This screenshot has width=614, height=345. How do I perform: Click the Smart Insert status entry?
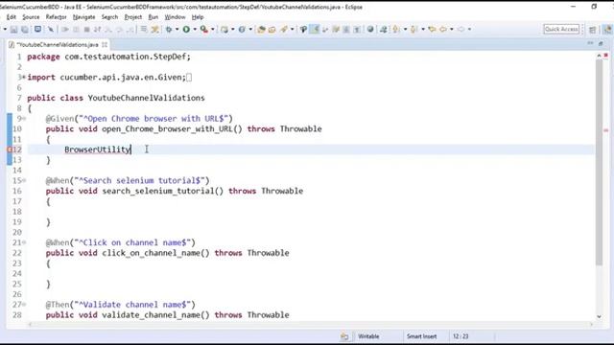(421, 336)
